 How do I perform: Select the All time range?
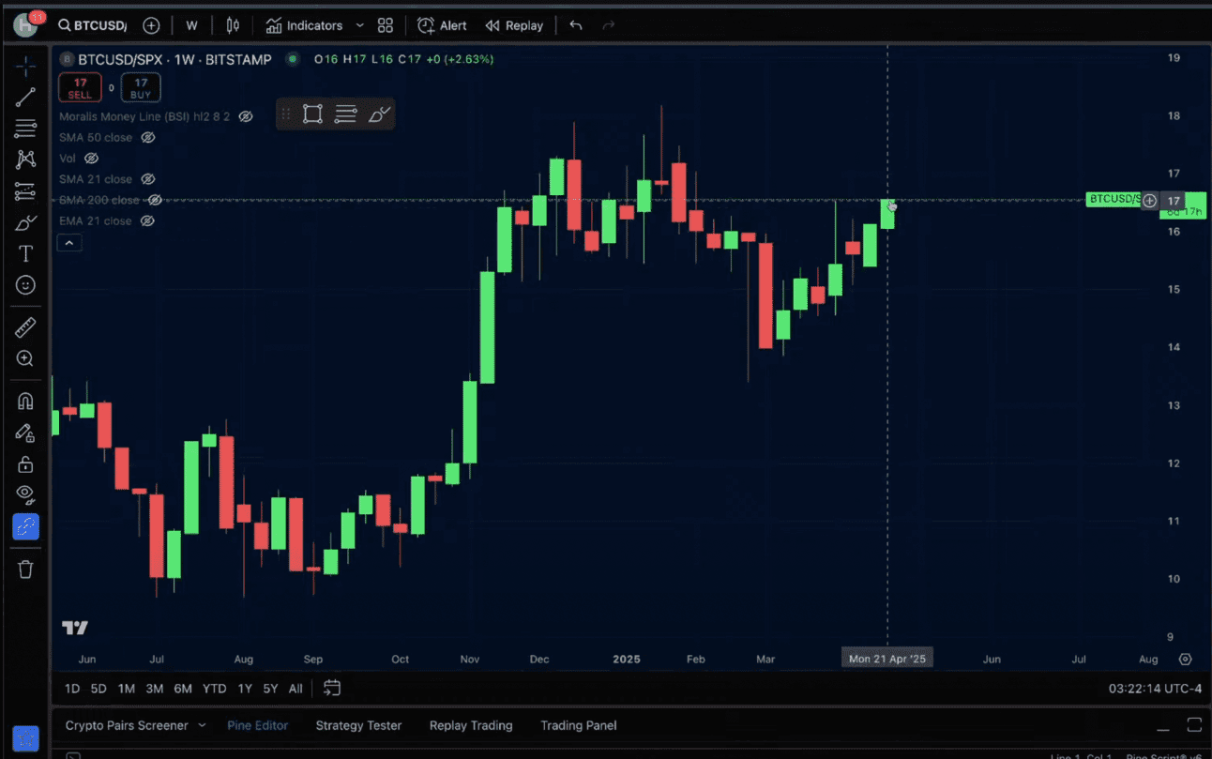[295, 689]
